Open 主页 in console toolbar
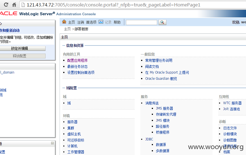Viewport: 246px width, 155px height. (x=71, y=22)
